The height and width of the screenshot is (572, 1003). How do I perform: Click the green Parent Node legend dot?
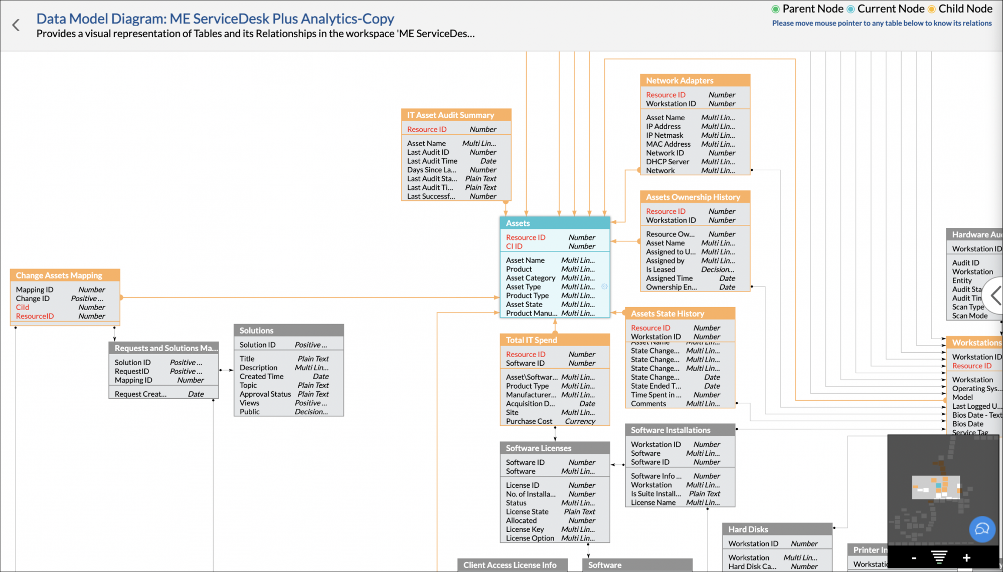click(775, 9)
